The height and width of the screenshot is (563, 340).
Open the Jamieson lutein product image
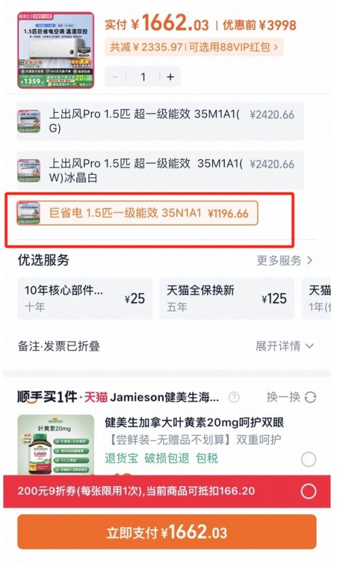(56, 445)
